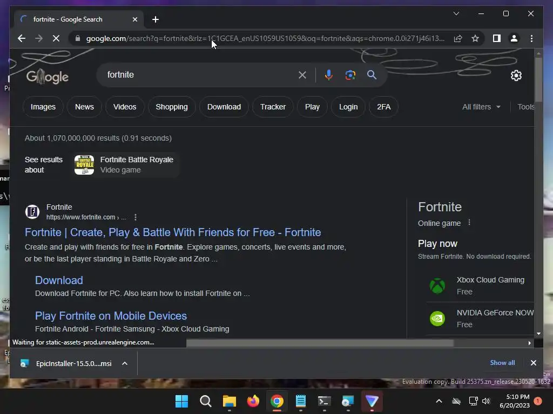Open Play Fortnite on Mobile Devices link
The height and width of the screenshot is (414, 553).
pyautogui.click(x=111, y=316)
